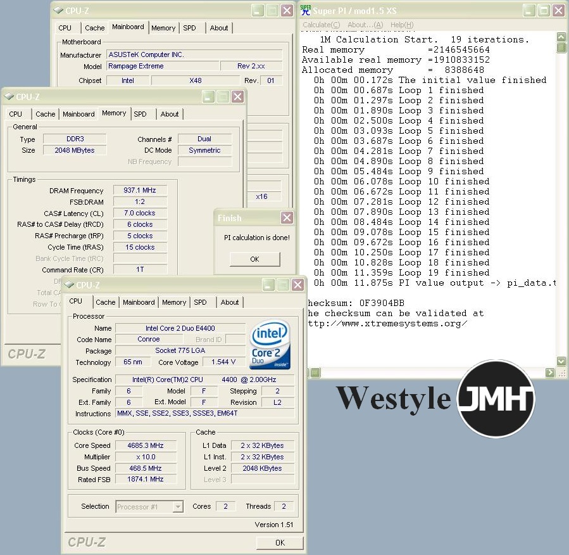Close the CPU-Z Memory window
Image resolution: width=569 pixels, height=555 pixels.
(238, 96)
